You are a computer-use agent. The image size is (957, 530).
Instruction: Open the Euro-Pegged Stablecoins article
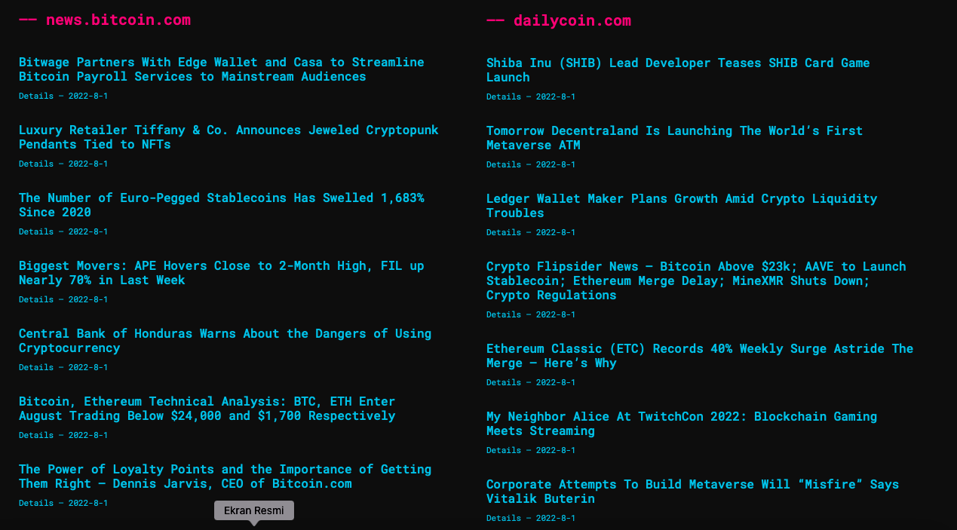click(x=222, y=205)
